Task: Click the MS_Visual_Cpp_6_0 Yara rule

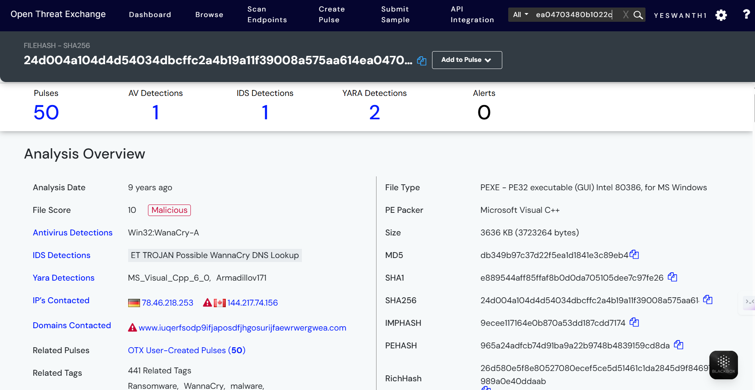Action: (169, 278)
